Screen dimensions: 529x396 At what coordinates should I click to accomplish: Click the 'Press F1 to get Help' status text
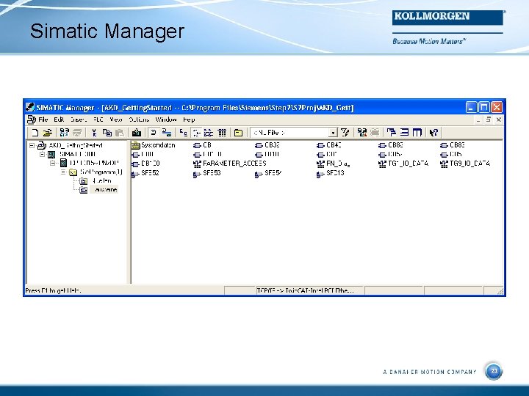(53, 290)
